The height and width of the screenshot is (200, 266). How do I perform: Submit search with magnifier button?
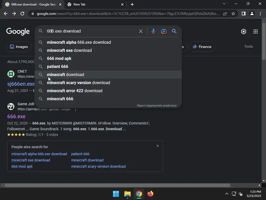[x=174, y=31]
